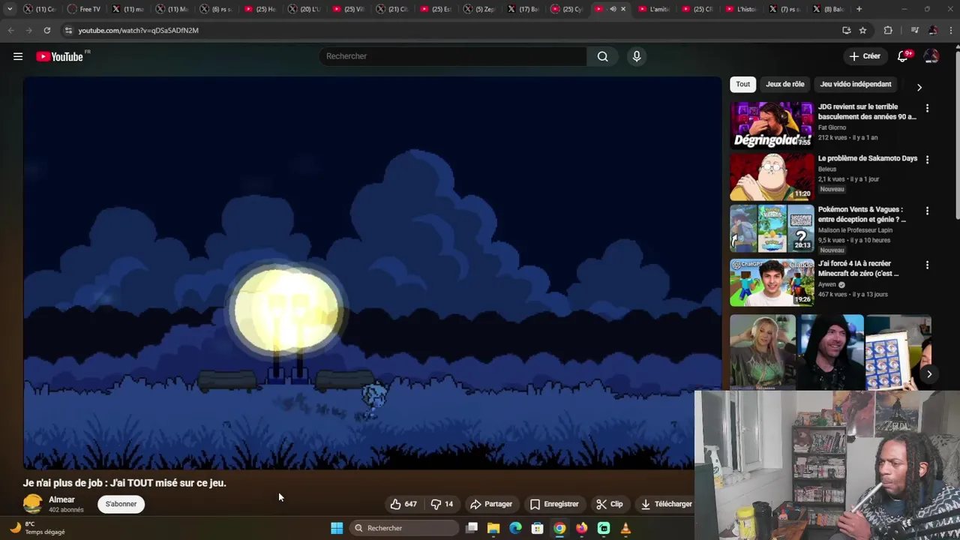Image resolution: width=960 pixels, height=540 pixels.
Task: Reload the page with the browser refresh icon
Action: (46, 30)
